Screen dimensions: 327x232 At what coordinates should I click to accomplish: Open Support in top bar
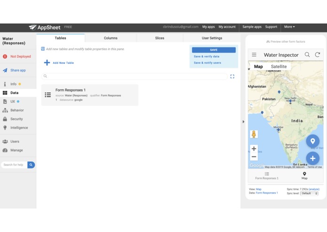coord(271,27)
